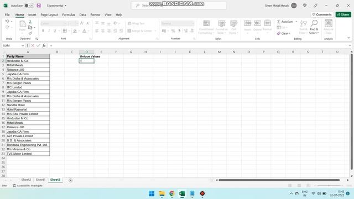
Task: Click Merge & Center button
Action: click(x=140, y=31)
